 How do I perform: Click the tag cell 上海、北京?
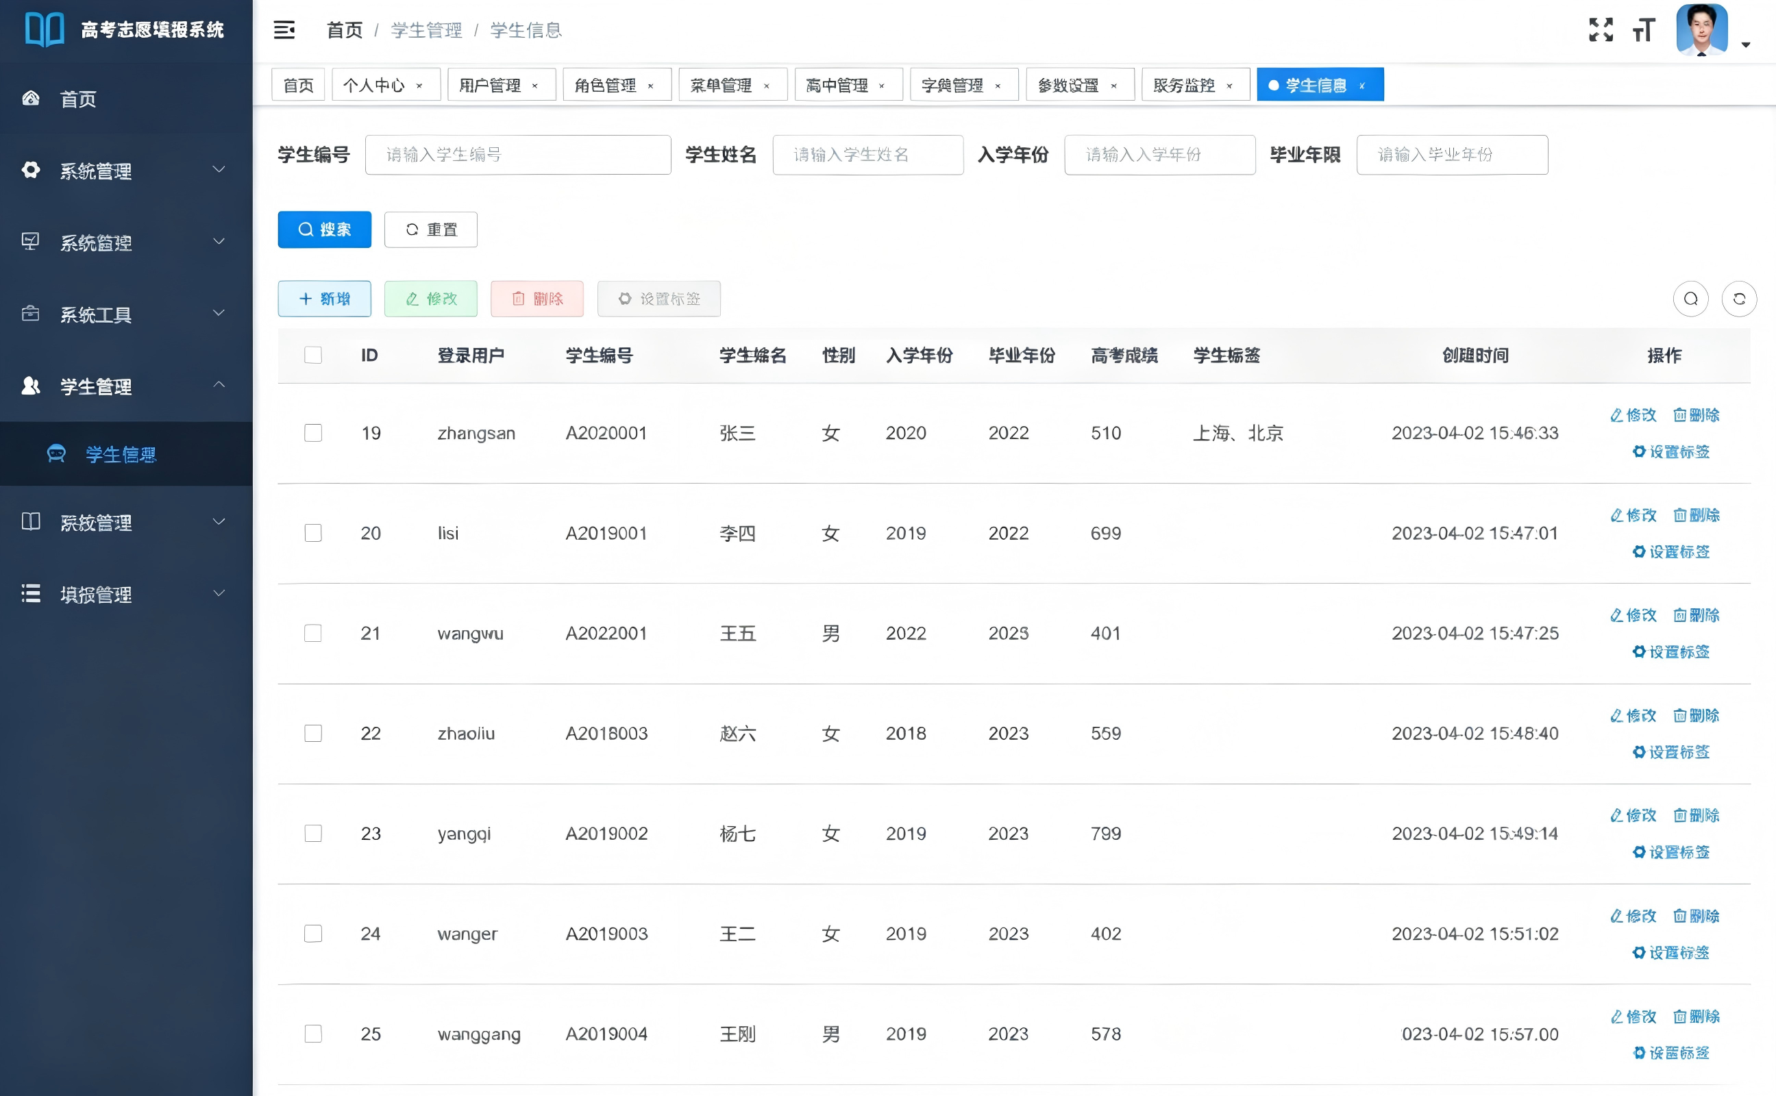(x=1238, y=433)
